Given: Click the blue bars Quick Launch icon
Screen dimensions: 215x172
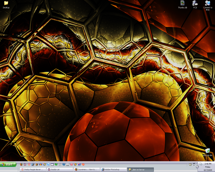Looking at the screenshot, I should [64, 164].
